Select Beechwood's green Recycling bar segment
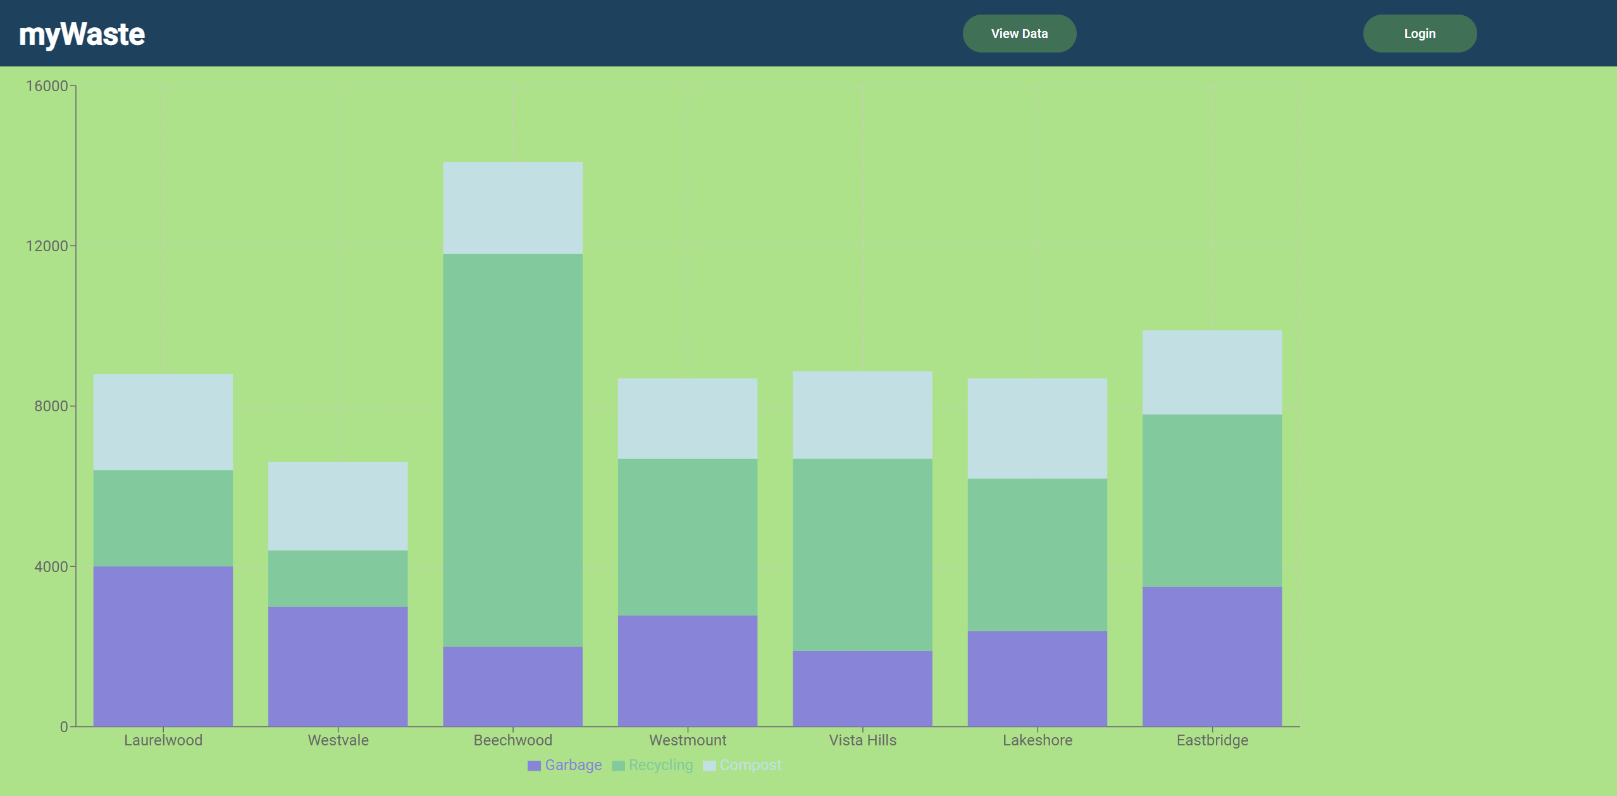The image size is (1617, 796). 512,449
